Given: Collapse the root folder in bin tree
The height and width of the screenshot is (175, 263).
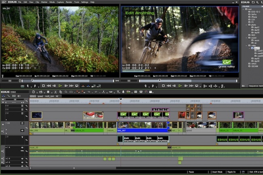Looking at the screenshot, I should (244, 9).
